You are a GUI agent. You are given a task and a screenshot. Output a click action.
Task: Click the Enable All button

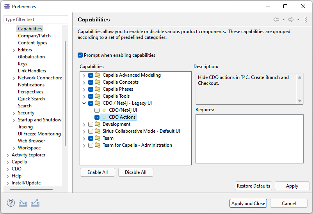pos(97,172)
